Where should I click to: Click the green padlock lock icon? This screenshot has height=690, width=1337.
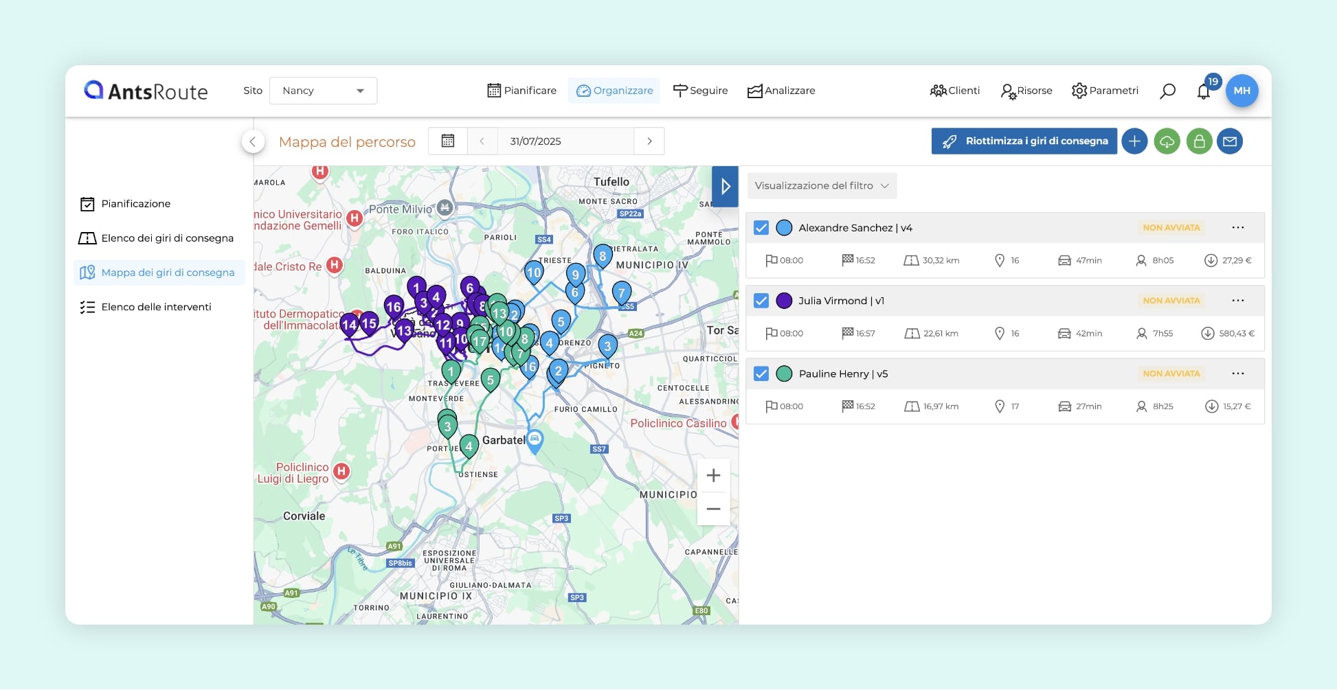pyautogui.click(x=1199, y=141)
